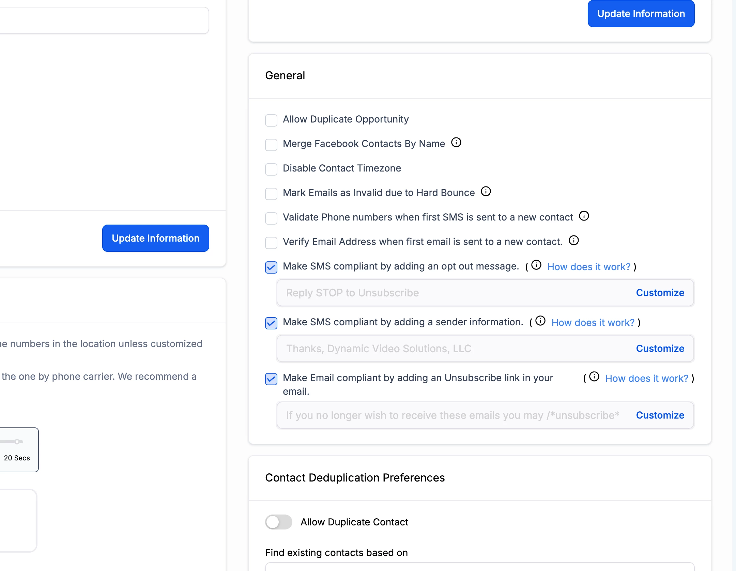Click info icon for Email Unsubscribe link option
This screenshot has height=571, width=736.
(x=594, y=376)
